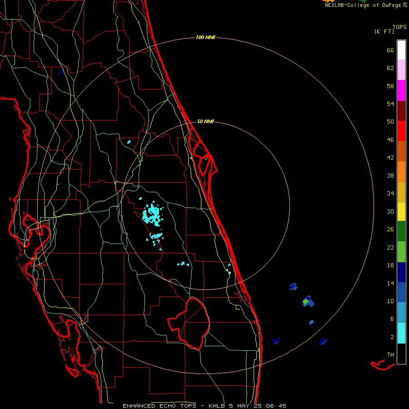This screenshot has height=409, width=409.
Task: Select the light green swatch near 22
Action: pos(401,252)
